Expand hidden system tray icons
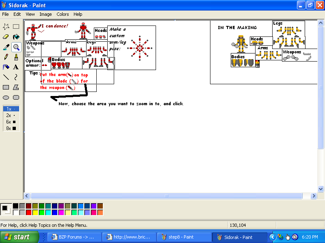This screenshot has height=243, width=325. point(273,237)
